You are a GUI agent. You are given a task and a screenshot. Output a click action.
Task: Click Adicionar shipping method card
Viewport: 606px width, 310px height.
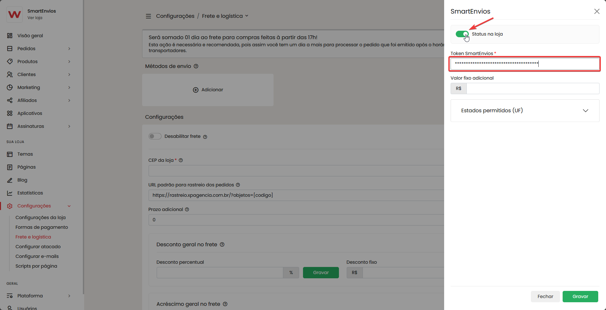208,90
